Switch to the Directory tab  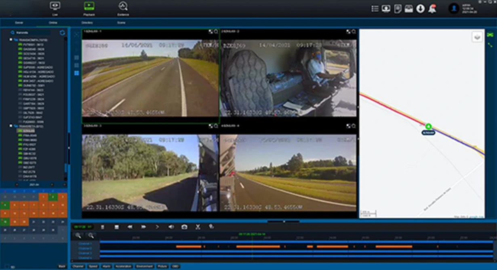(x=87, y=23)
